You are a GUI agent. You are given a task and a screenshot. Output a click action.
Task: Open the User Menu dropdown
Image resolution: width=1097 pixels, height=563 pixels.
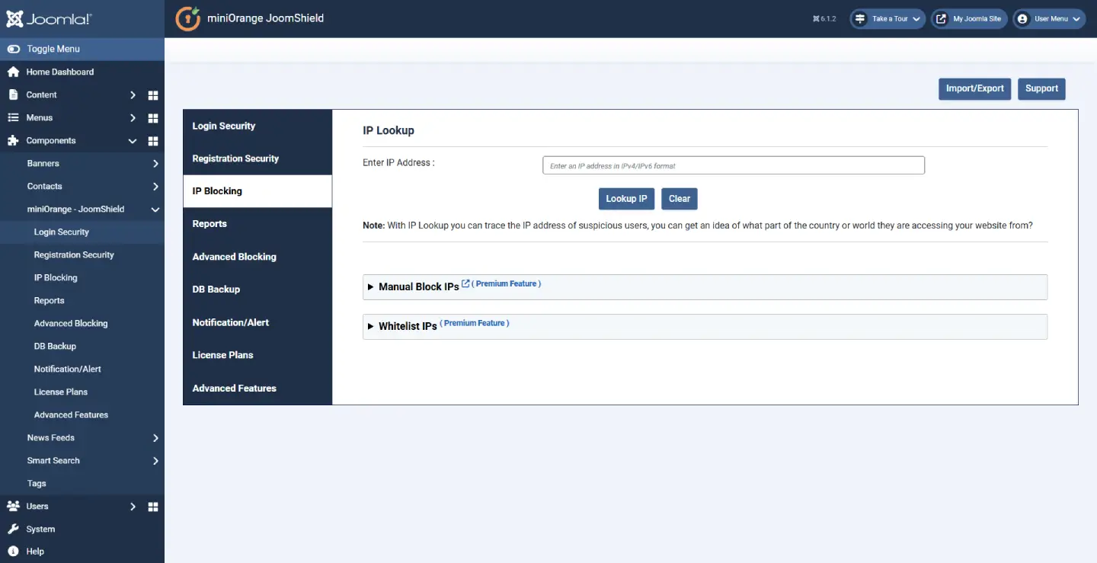pyautogui.click(x=1049, y=19)
